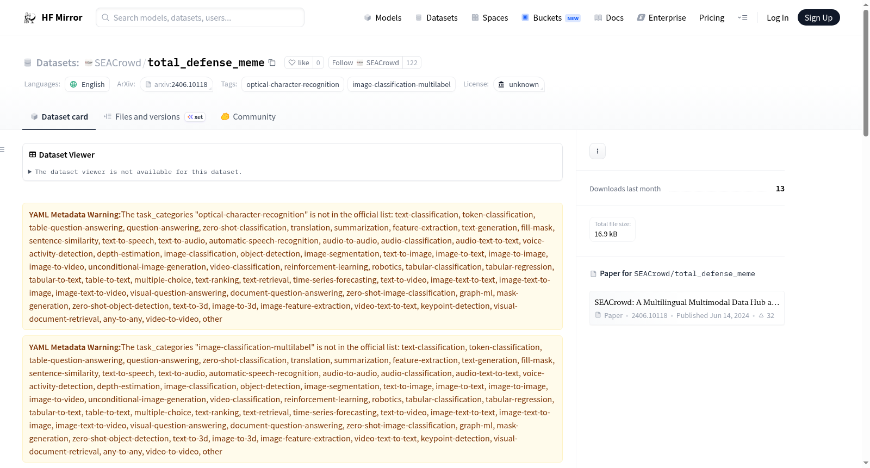Click the Files and versions list icon
The width and height of the screenshot is (870, 468).
pos(108,116)
